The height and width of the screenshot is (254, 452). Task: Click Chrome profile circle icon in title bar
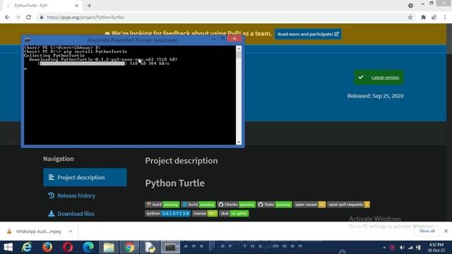coord(410,6)
